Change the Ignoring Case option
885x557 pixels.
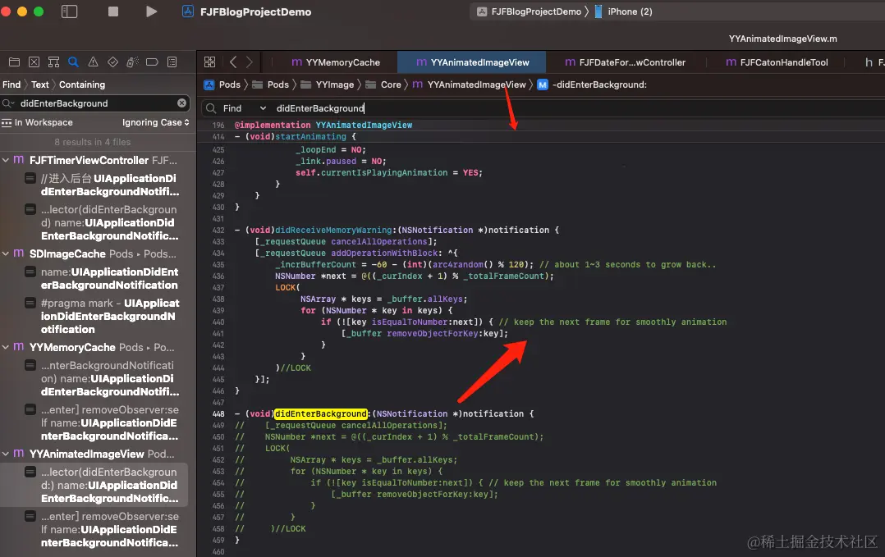click(156, 122)
